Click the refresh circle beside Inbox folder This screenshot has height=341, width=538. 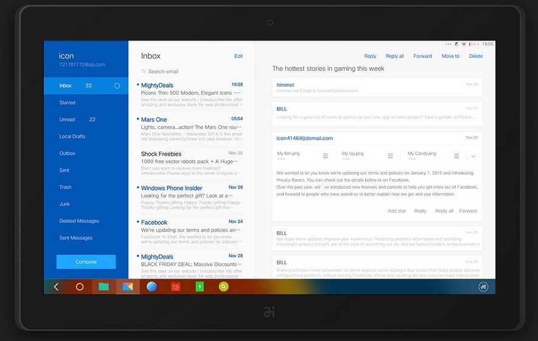coord(117,86)
